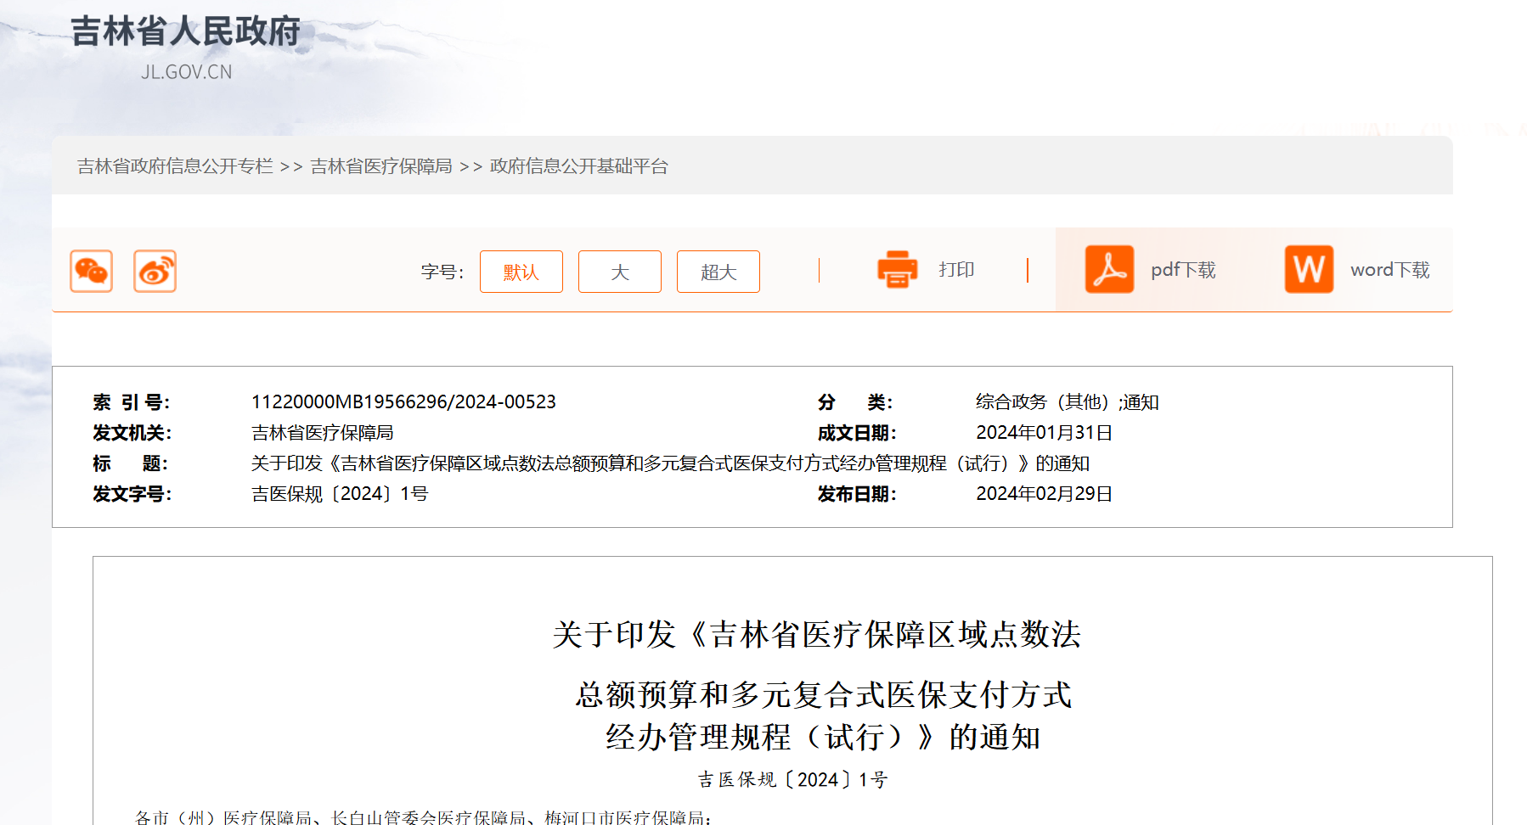
Task: Open 吉林省政府信息公开专栏 breadcrumb
Action: (x=175, y=166)
